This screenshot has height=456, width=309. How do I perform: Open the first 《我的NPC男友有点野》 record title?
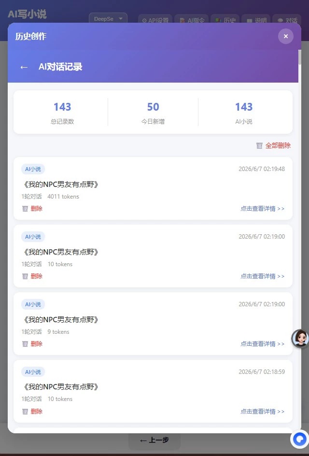61,185
